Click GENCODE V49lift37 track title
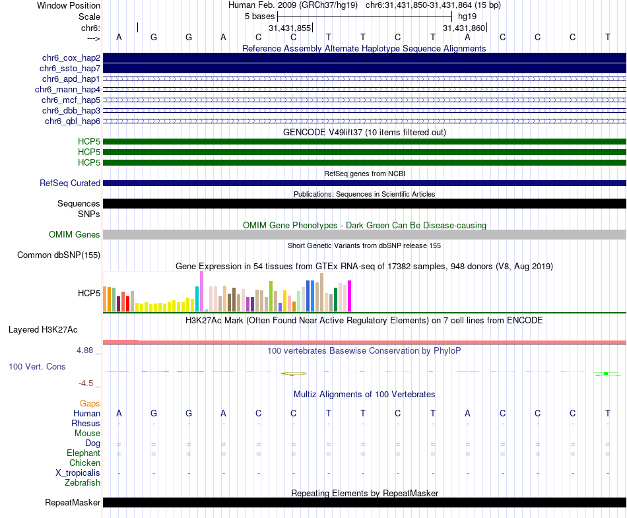 coord(364,132)
